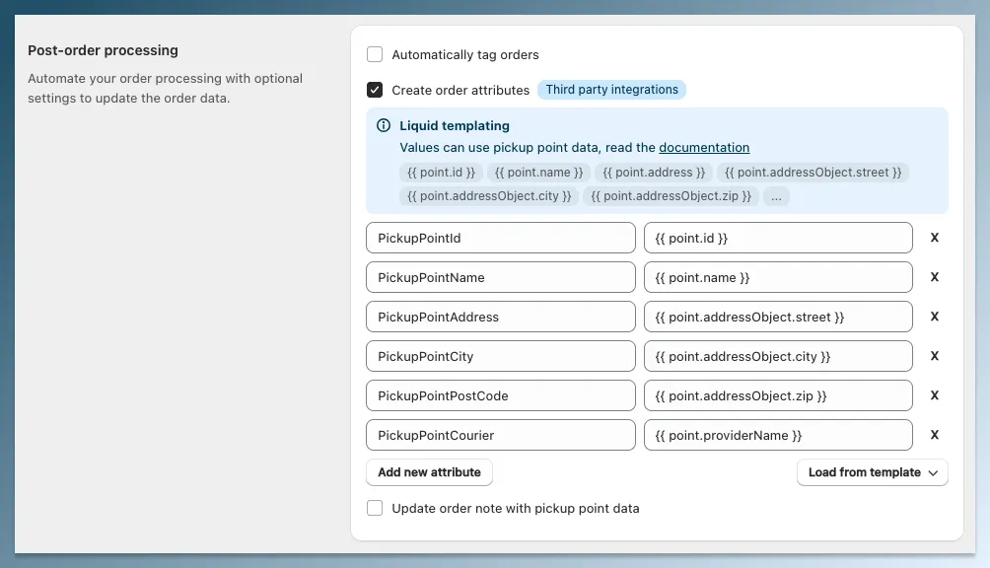The height and width of the screenshot is (568, 990).
Task: Edit the {{ point.addressObject.street }} value field
Action: point(778,317)
